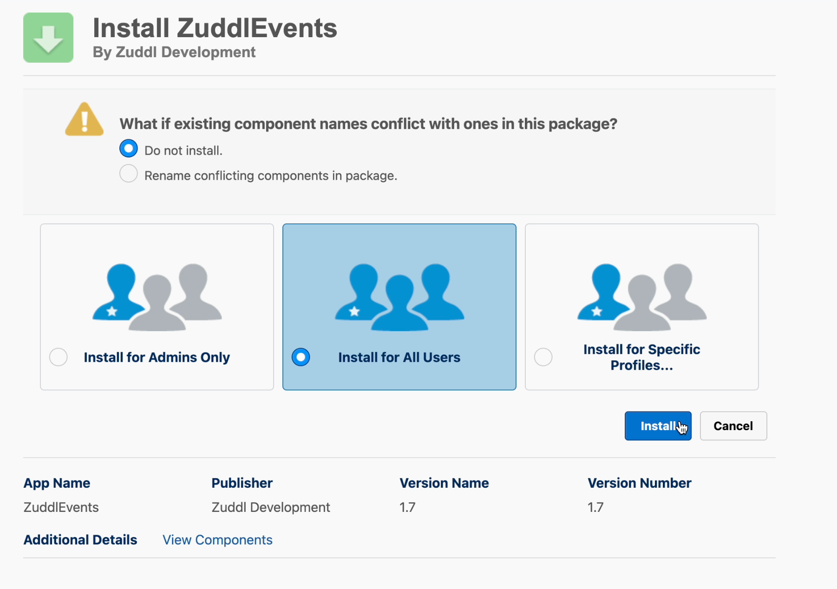Click the "Install for All Users" label
Viewport: 837px width, 589px height.
(x=399, y=357)
